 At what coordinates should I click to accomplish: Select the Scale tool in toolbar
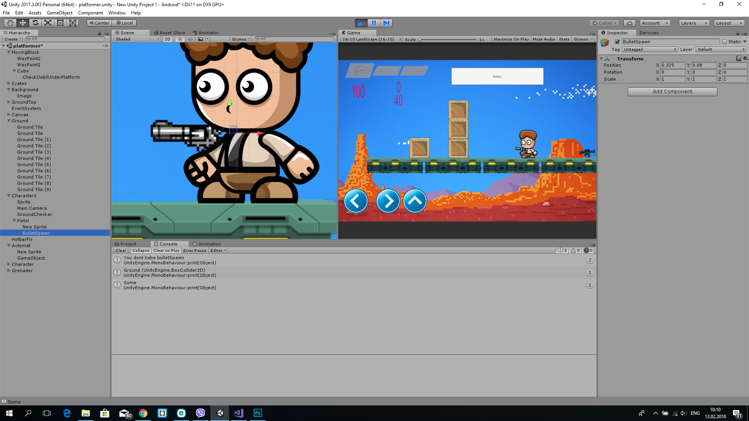[48, 23]
